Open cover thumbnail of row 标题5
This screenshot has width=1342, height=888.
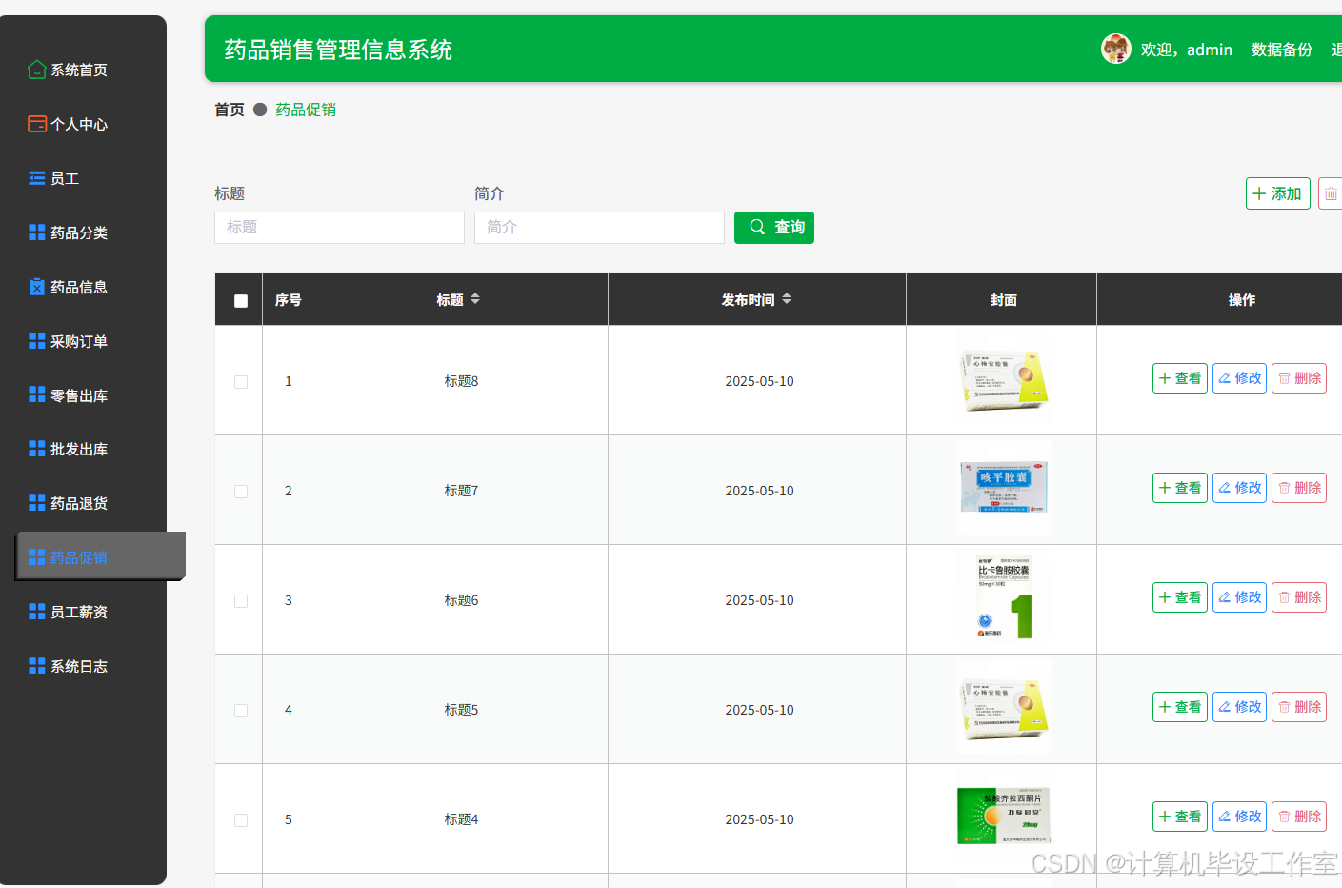pyautogui.click(x=1003, y=707)
